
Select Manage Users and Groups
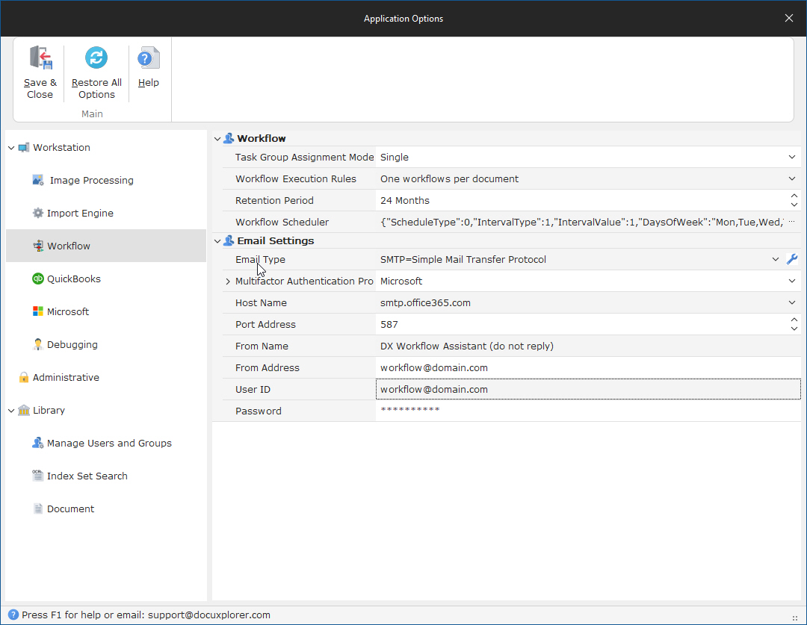click(108, 443)
